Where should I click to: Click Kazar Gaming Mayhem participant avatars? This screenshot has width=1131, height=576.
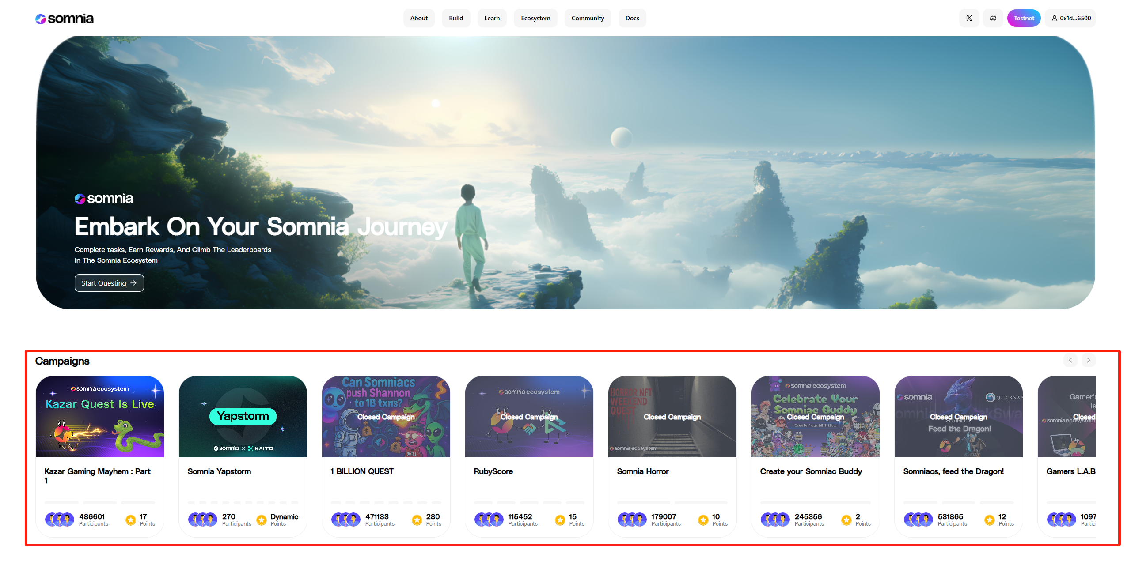pyautogui.click(x=60, y=520)
